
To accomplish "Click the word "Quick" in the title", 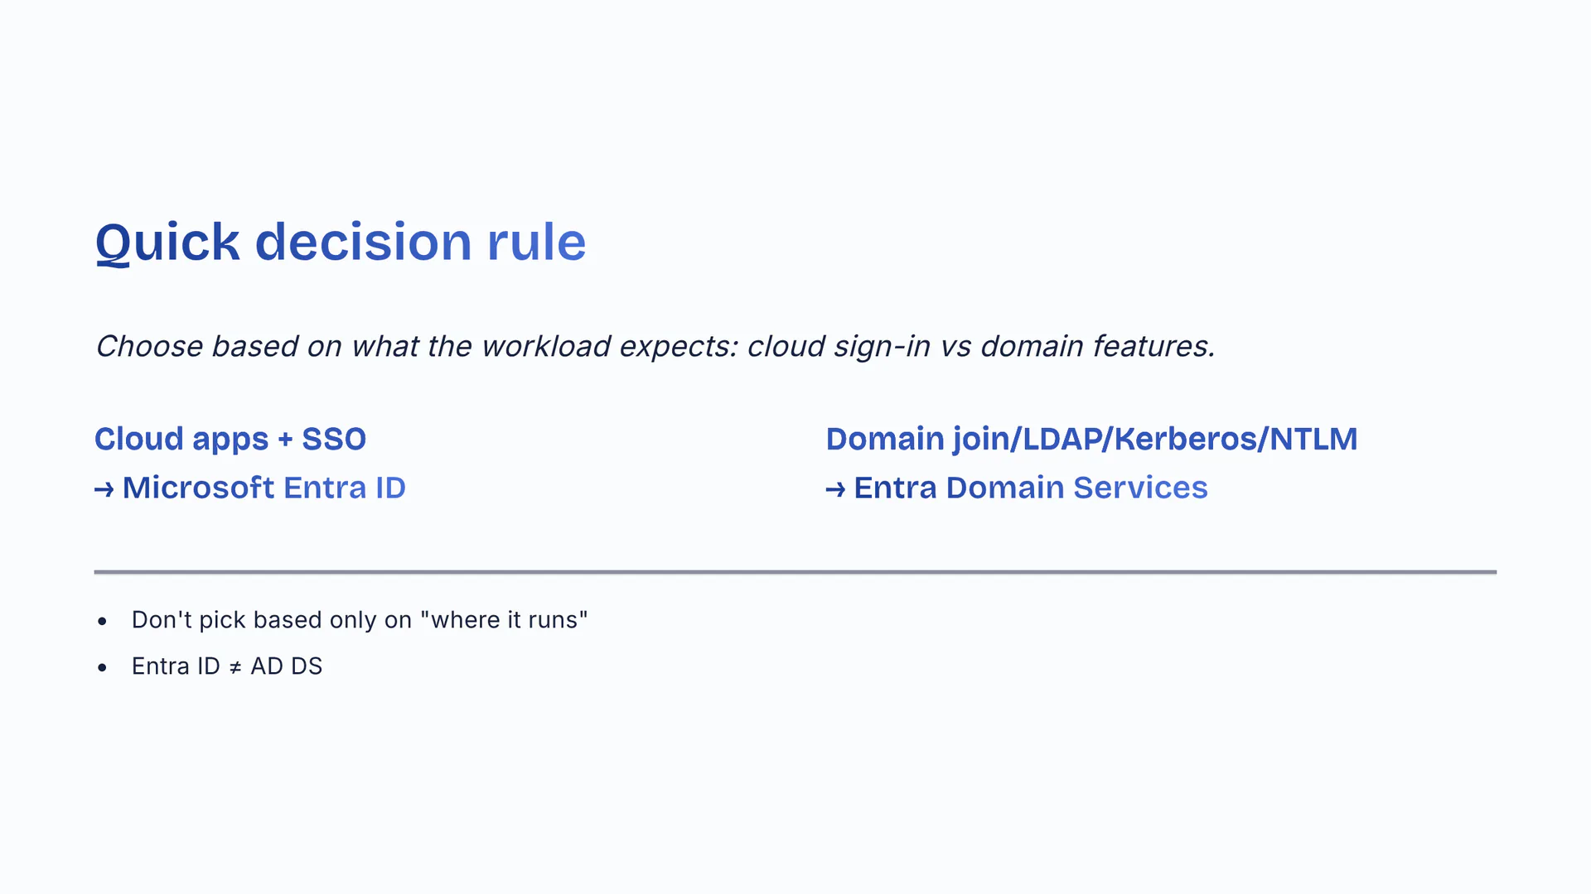I will [167, 242].
